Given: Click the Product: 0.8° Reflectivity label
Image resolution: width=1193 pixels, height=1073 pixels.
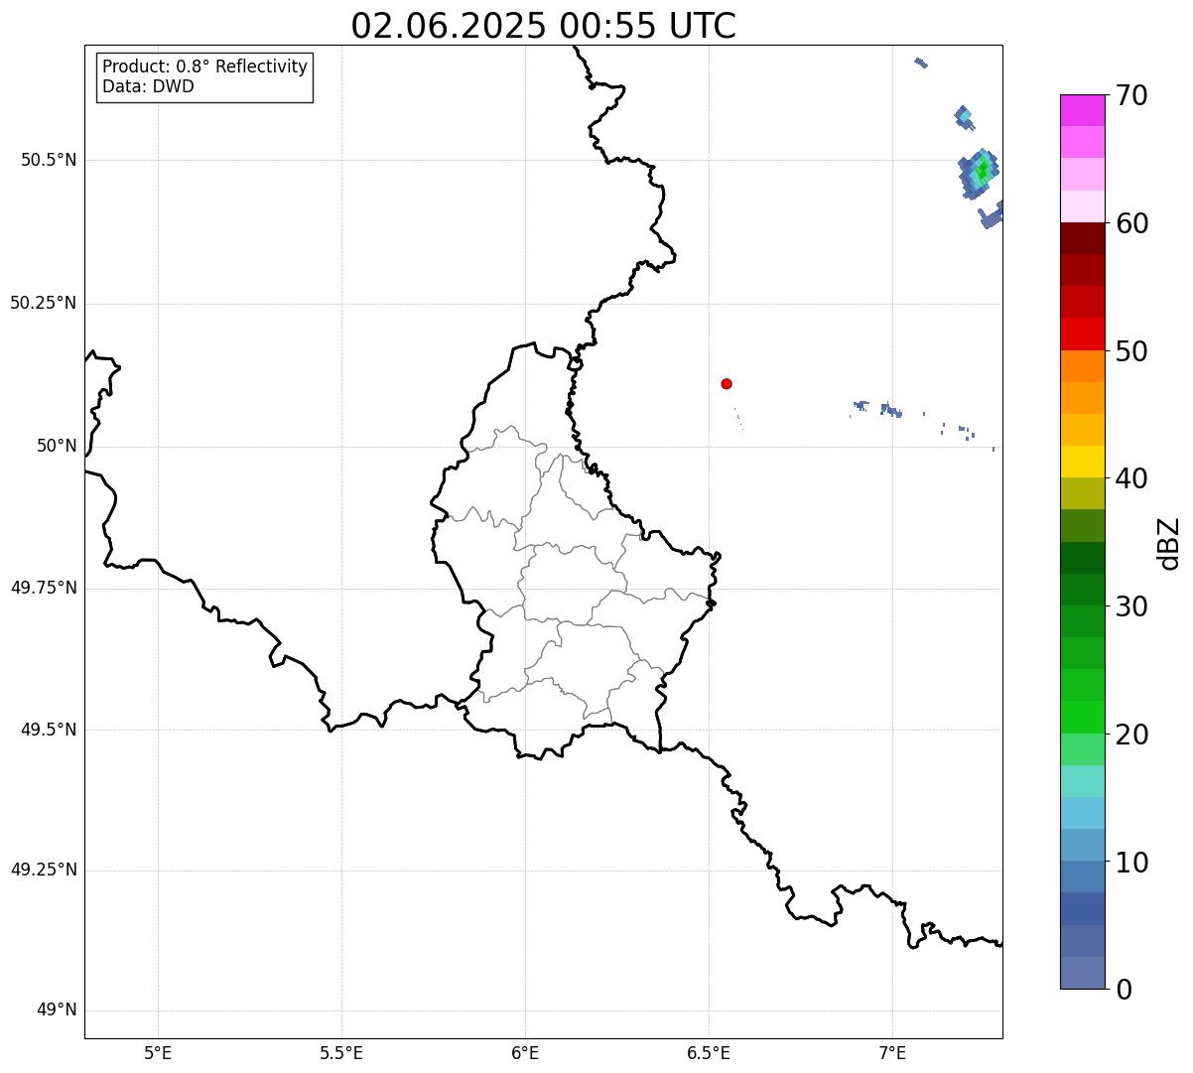Looking at the screenshot, I should click(x=205, y=67).
